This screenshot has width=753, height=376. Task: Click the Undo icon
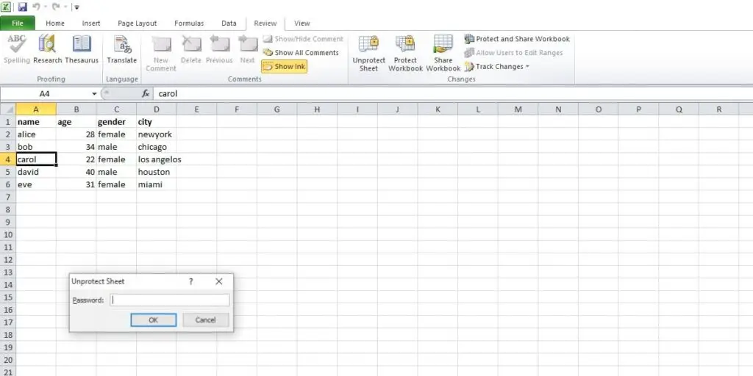click(36, 7)
